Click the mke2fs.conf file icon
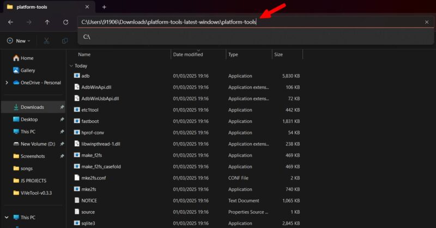 point(77,178)
